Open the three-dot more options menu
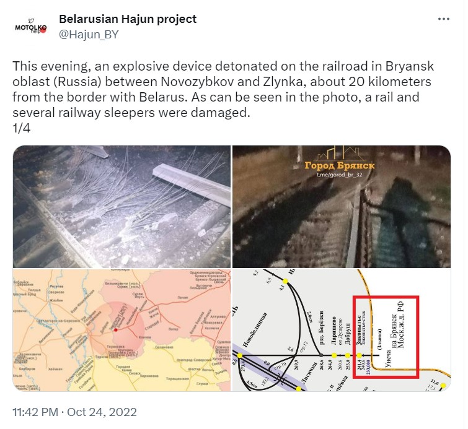Screen dimensions: 468x429 tap(444, 19)
